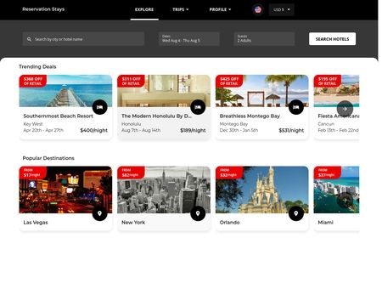This screenshot has width=382, height=306.
Task: Click the bed icon on Breathless Montego Bay card
Action: point(296,107)
